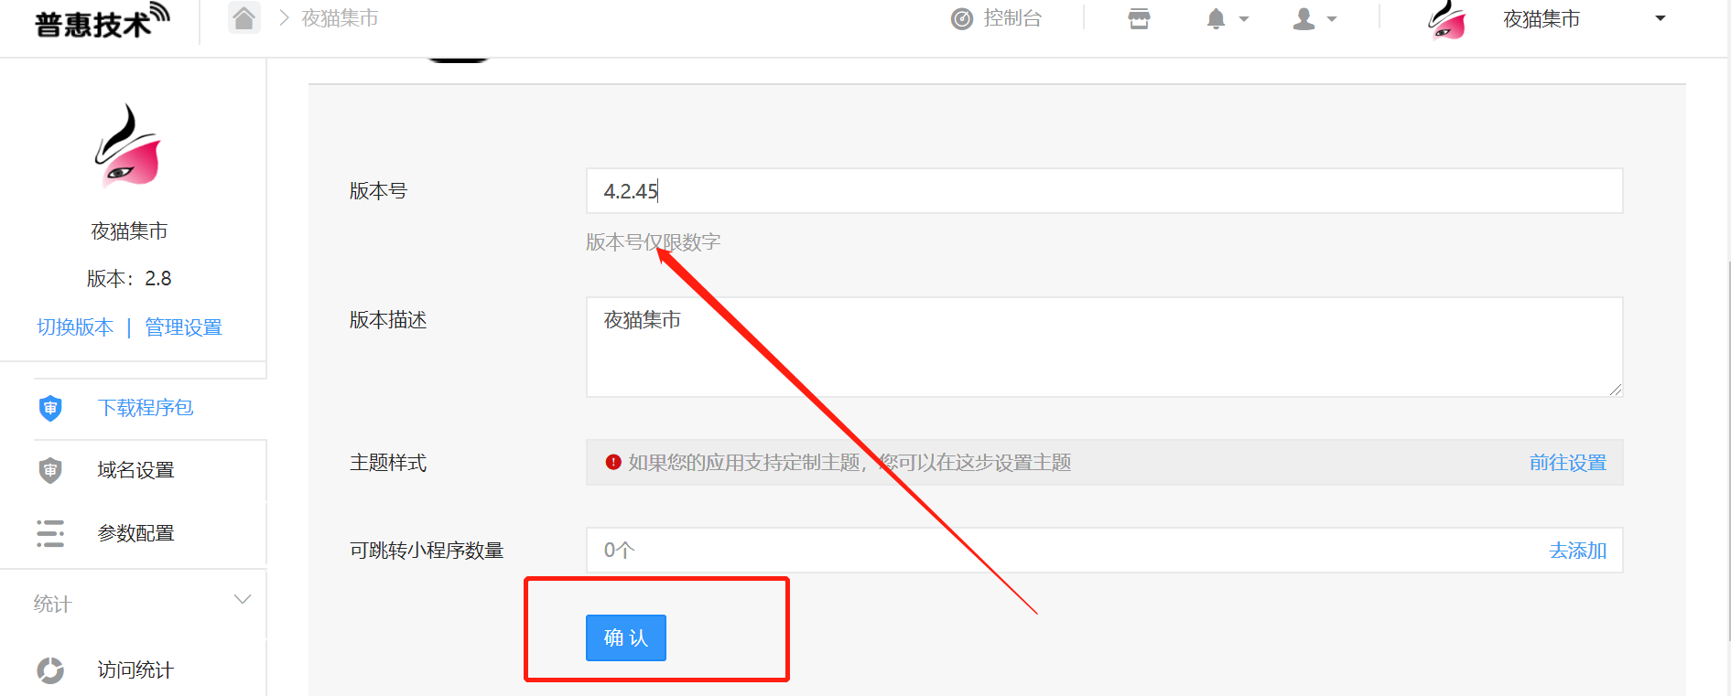The width and height of the screenshot is (1731, 696).
Task: Open the user profile icon
Action: [x=1304, y=18]
